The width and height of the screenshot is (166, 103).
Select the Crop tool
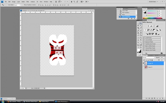click(x=138, y=28)
